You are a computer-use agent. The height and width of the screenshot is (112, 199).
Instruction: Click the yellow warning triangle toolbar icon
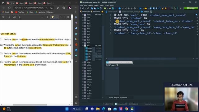pos(165,8)
